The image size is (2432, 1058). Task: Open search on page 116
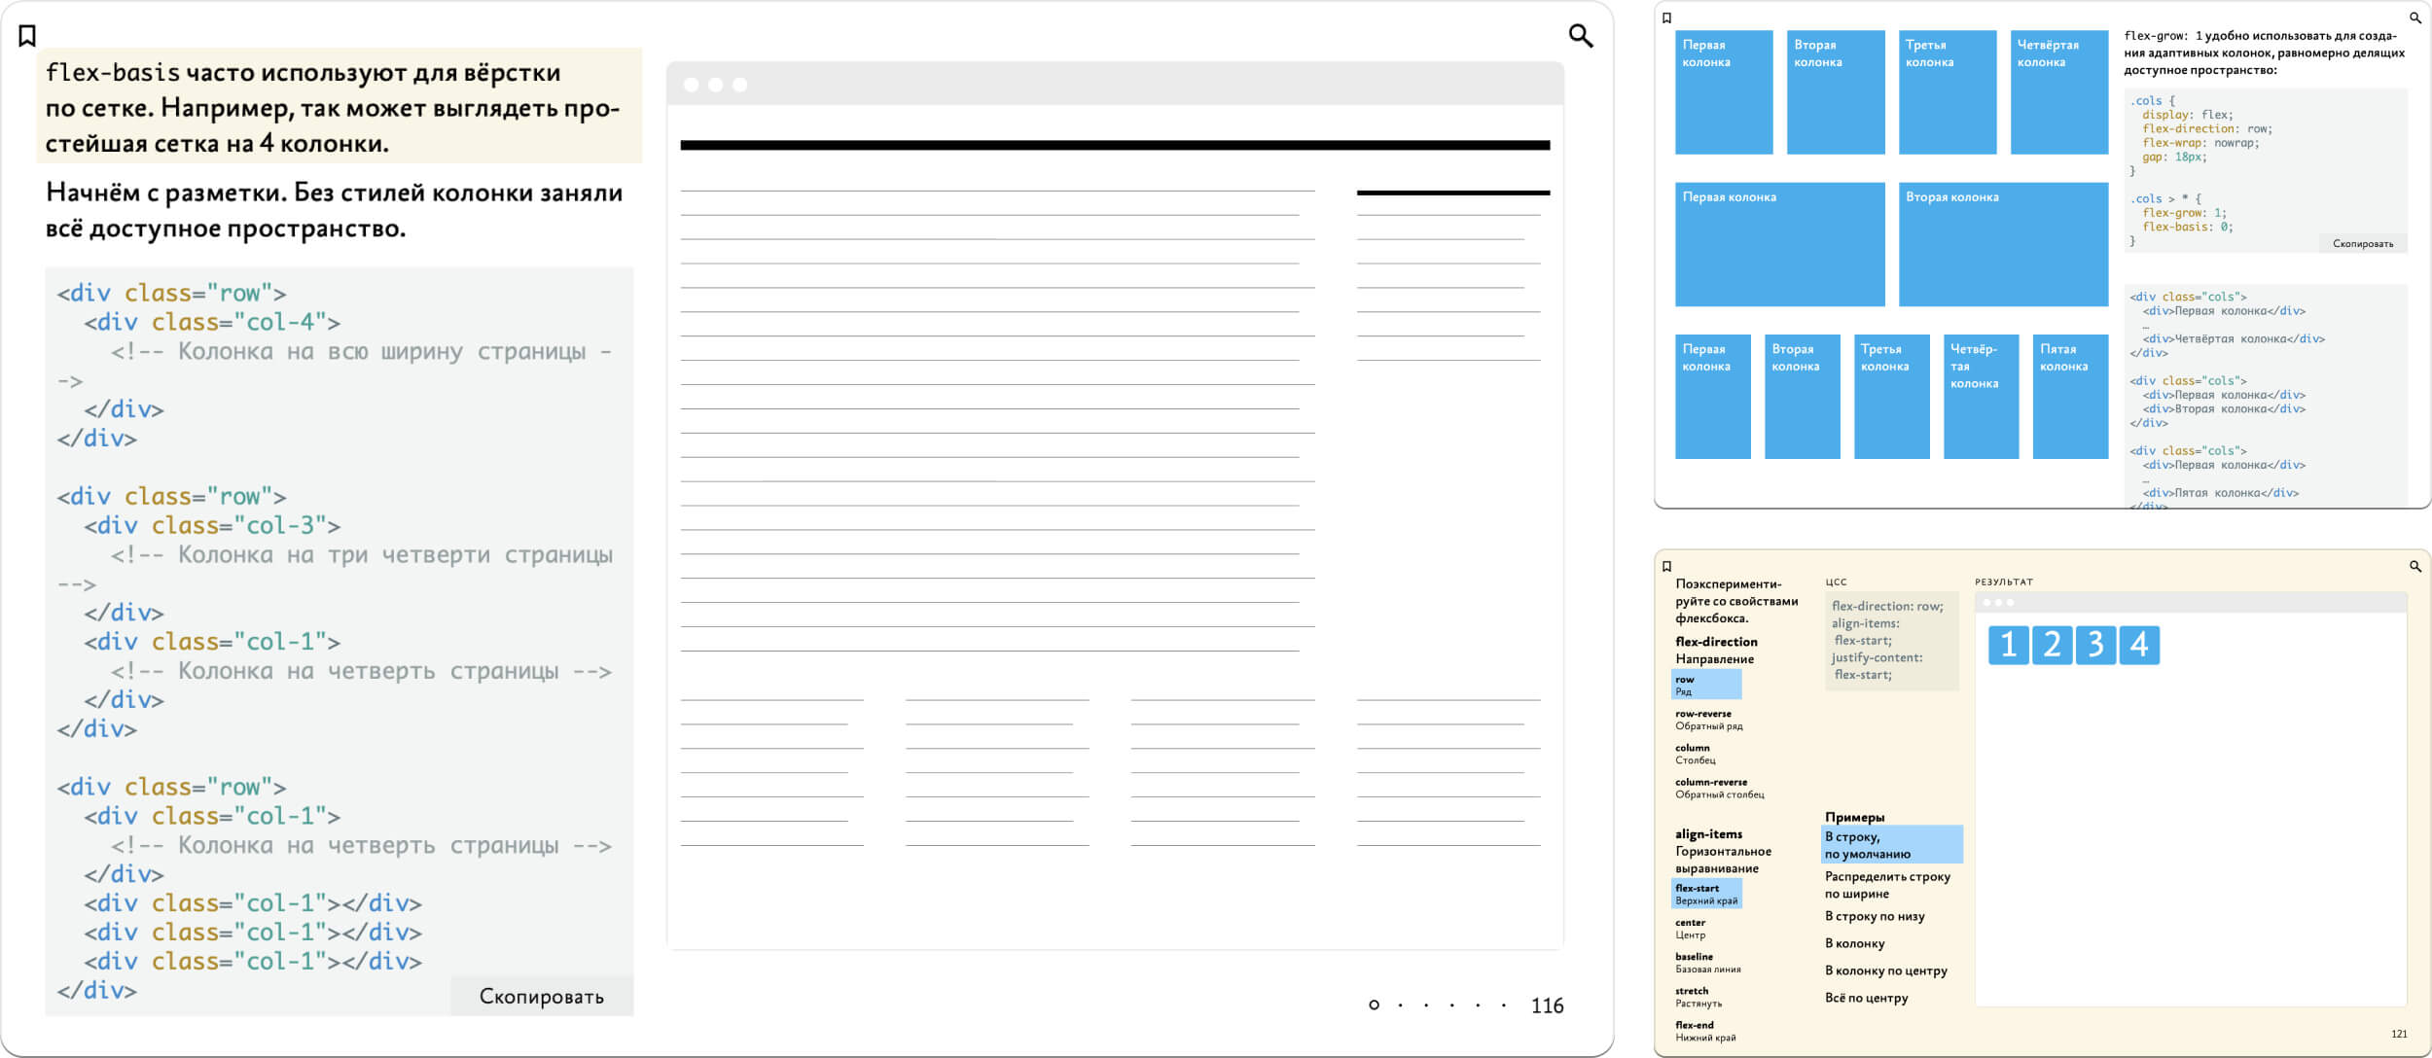(1581, 36)
